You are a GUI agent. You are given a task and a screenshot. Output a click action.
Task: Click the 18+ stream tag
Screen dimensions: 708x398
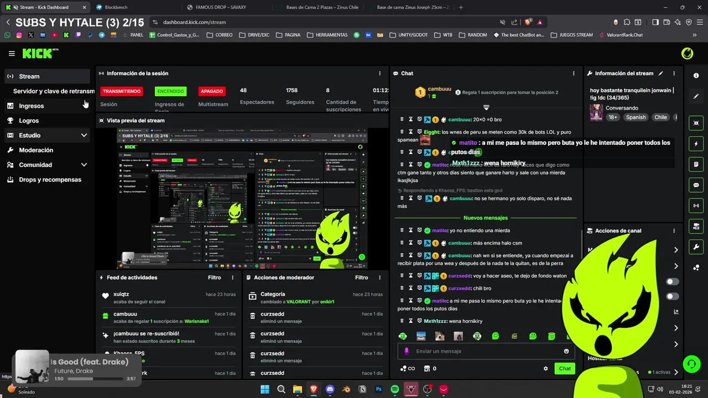[x=613, y=117]
